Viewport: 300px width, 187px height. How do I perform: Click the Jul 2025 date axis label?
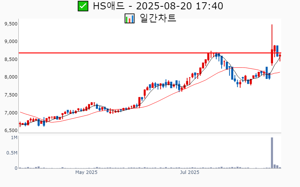click(x=190, y=172)
